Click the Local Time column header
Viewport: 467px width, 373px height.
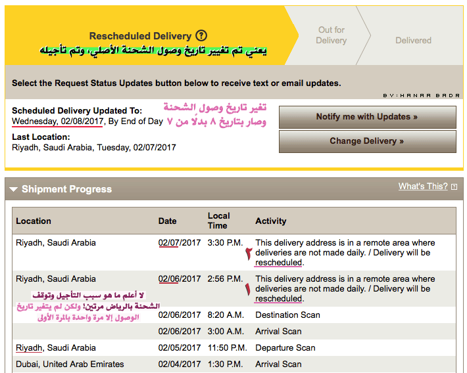pyautogui.click(x=218, y=221)
